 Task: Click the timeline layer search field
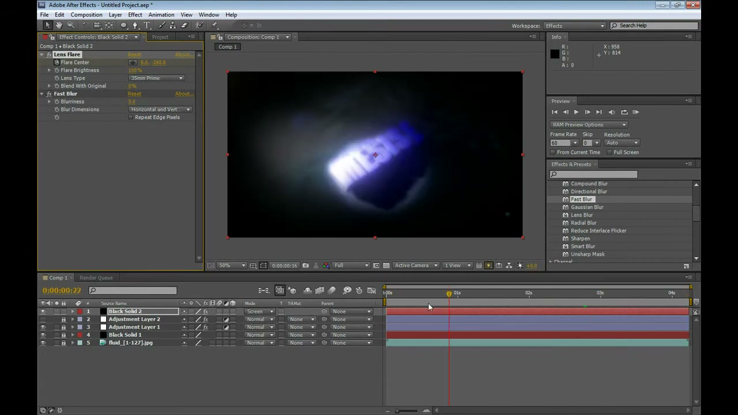pyautogui.click(x=133, y=290)
